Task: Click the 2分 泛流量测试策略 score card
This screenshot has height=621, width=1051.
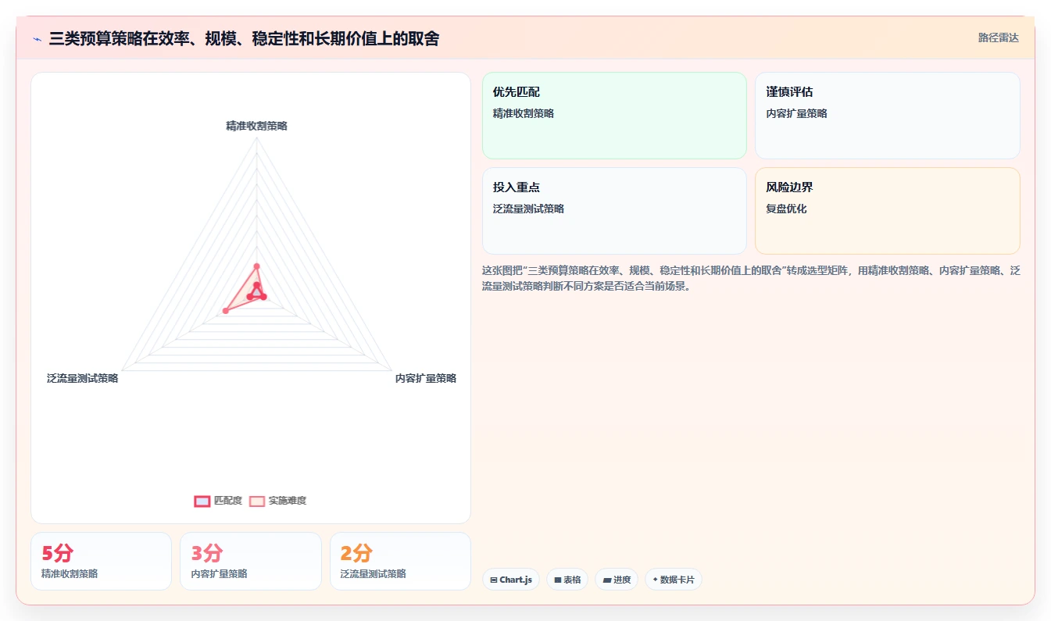Action: (400, 562)
